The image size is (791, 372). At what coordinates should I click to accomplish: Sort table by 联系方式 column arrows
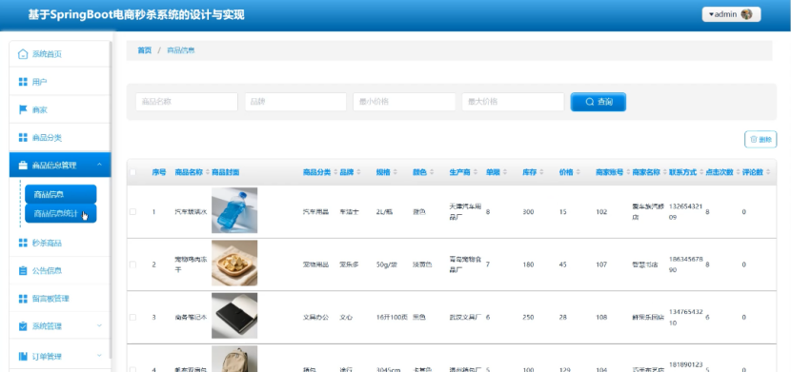[x=700, y=172]
